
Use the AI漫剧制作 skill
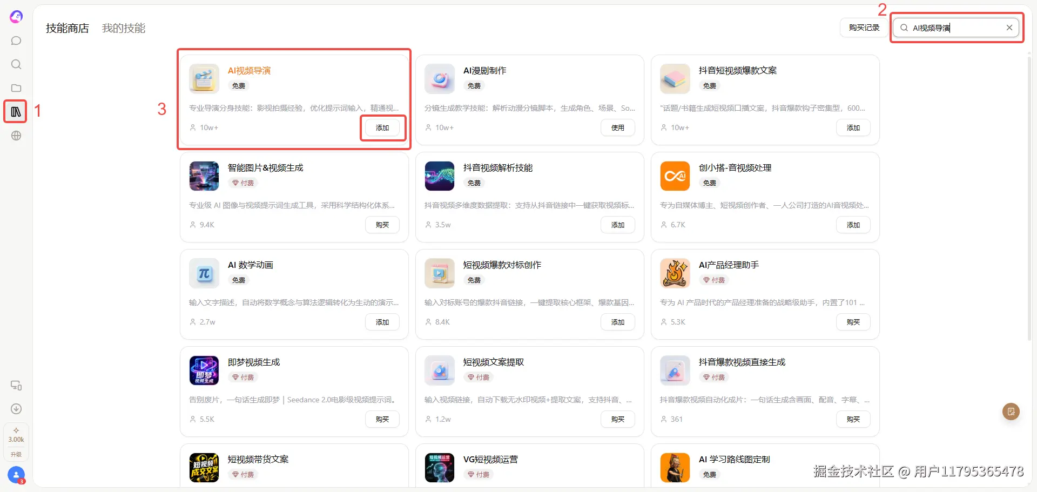tap(618, 128)
